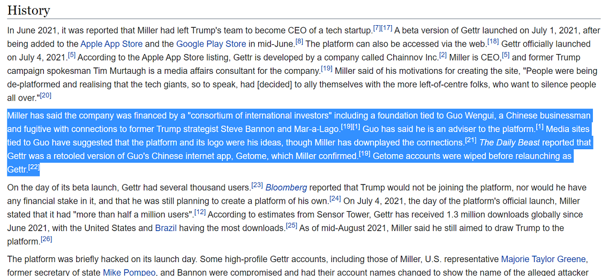
Task: Open the Majorie Taylor Greene link
Action: (x=544, y=258)
